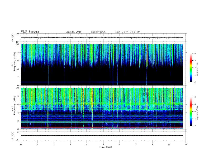The image size is (209, 162).
Task: Click the station=GAK label
Action: pos(98,32)
